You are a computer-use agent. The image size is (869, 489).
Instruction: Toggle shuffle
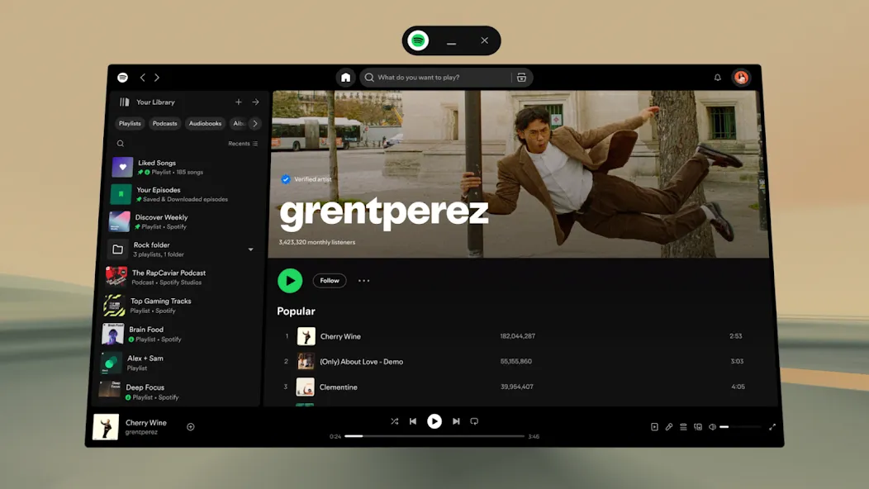pos(394,421)
